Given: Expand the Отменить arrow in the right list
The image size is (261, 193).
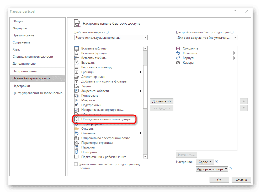Looking at the screenshot, I should (x=235, y=53).
